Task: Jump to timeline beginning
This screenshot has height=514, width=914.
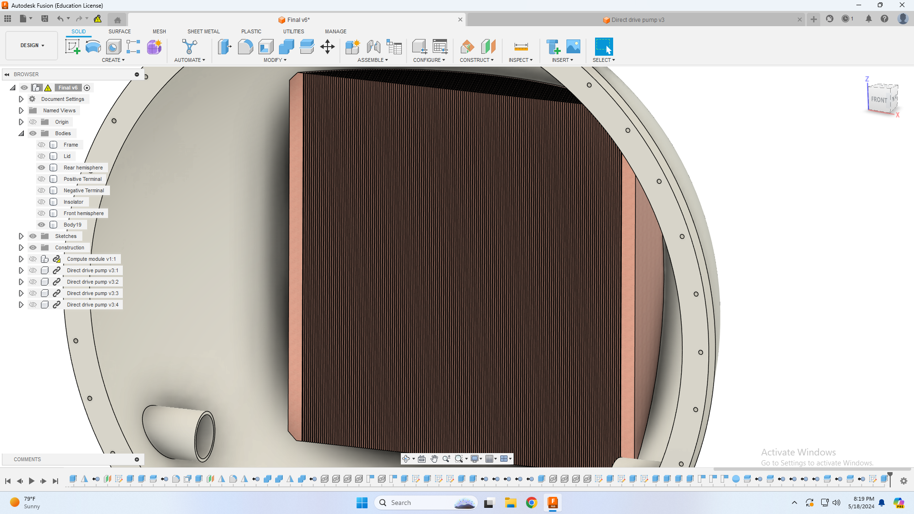Action: pos(8,481)
